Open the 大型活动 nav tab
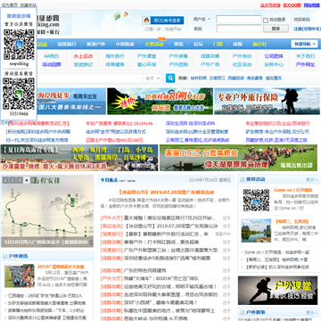Screen dimensions: 321x321 point(154,45)
